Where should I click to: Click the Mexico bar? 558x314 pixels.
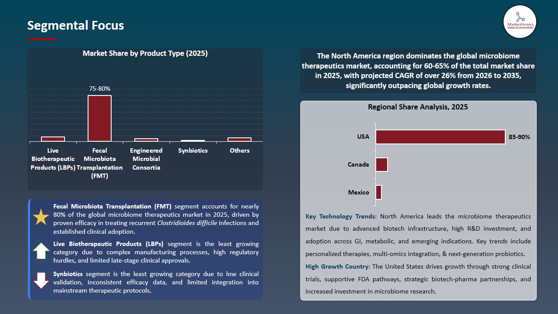(378, 192)
